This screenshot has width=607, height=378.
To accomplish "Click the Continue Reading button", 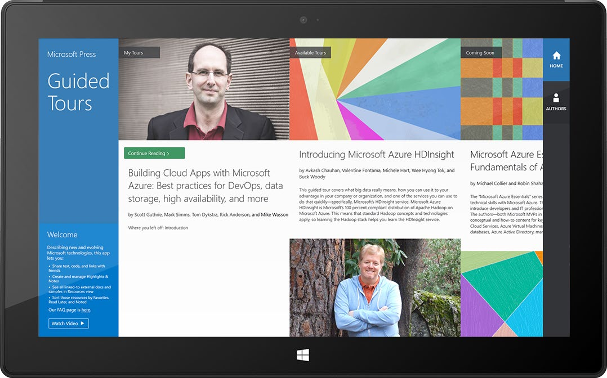I will click(x=154, y=154).
